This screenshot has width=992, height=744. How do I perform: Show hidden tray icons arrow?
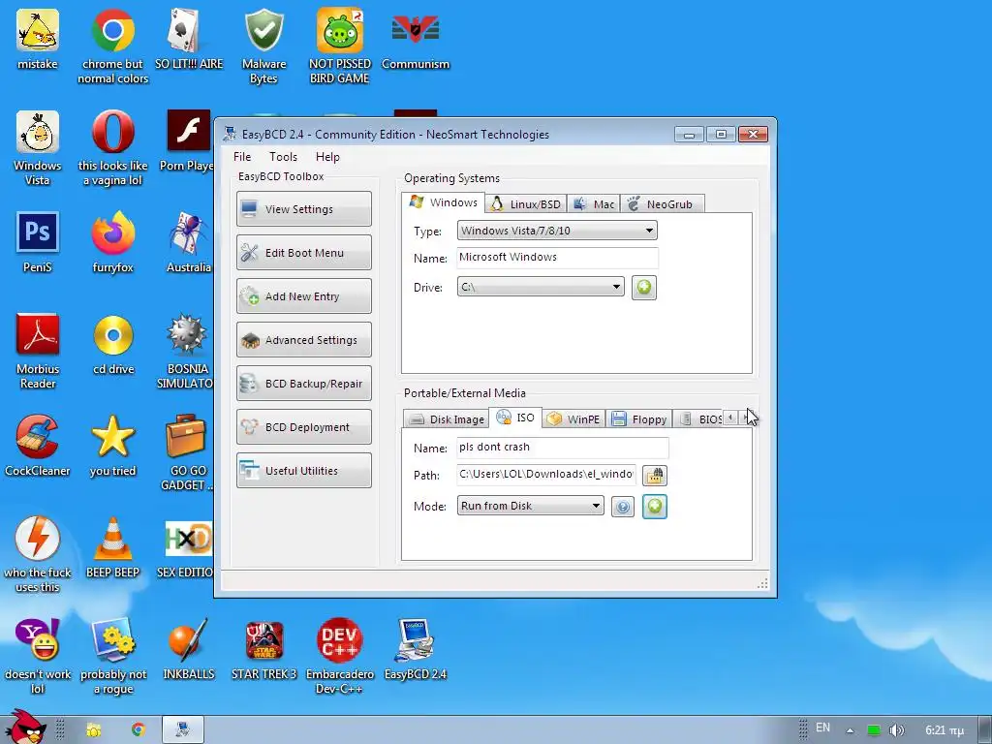click(850, 730)
